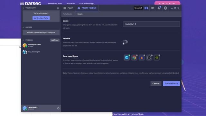Maximize the Parsec window
The width and height of the screenshot is (206, 116).
(x=175, y=8)
